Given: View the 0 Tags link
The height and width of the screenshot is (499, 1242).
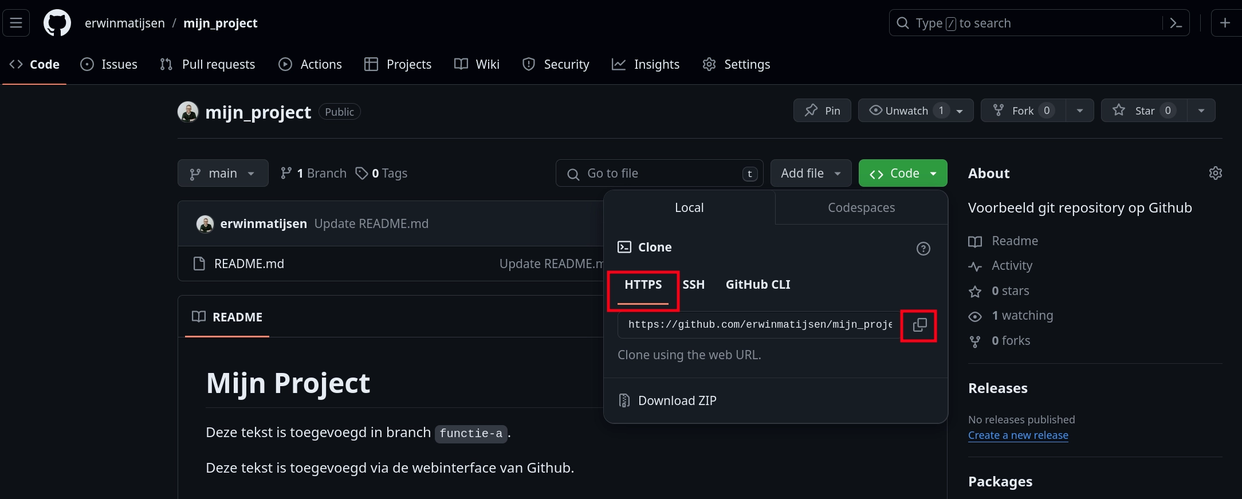Looking at the screenshot, I should tap(381, 173).
